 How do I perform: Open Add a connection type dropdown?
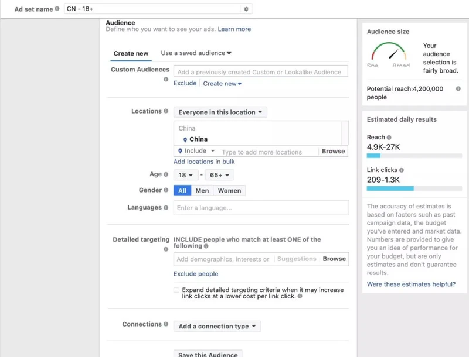(217, 326)
